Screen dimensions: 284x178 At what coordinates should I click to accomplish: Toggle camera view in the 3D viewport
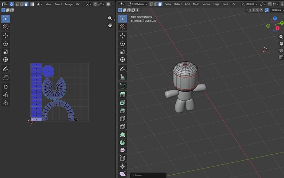click(281, 51)
